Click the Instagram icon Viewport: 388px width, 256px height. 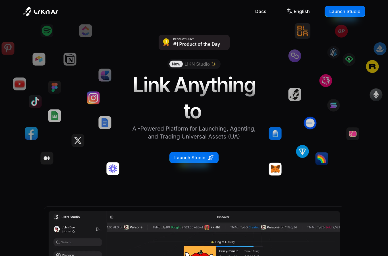tap(93, 98)
